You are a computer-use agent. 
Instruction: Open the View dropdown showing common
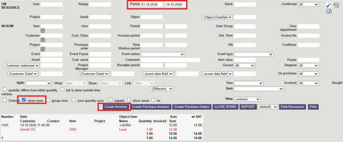point(247,99)
